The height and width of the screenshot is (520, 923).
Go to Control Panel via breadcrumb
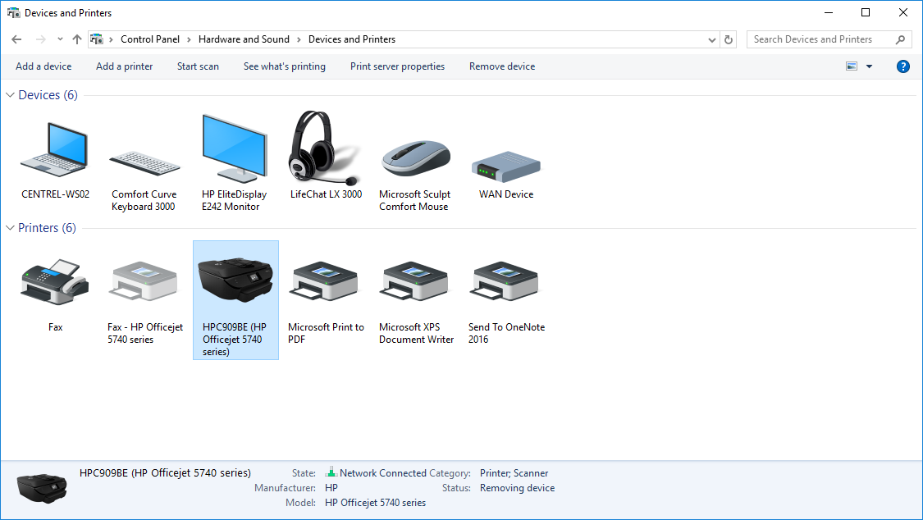(150, 39)
